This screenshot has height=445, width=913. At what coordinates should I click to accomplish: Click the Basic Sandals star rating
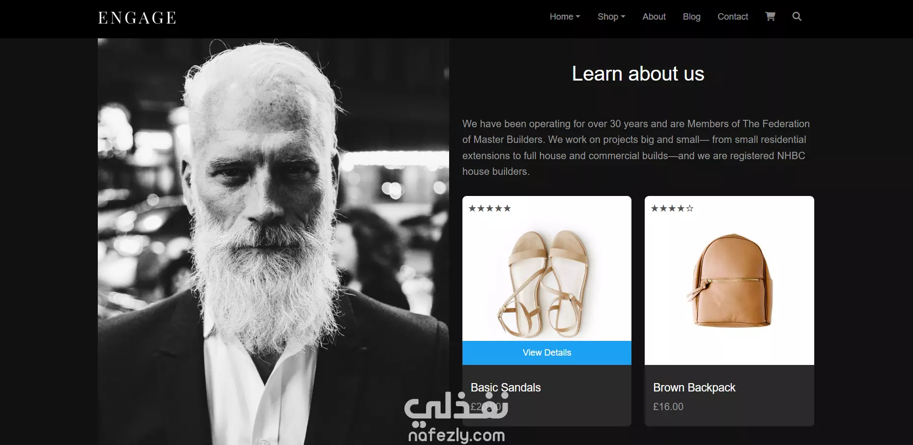point(489,208)
